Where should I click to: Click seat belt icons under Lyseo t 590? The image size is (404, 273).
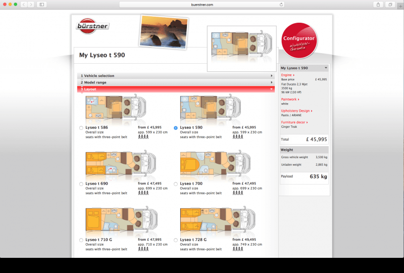point(238,137)
